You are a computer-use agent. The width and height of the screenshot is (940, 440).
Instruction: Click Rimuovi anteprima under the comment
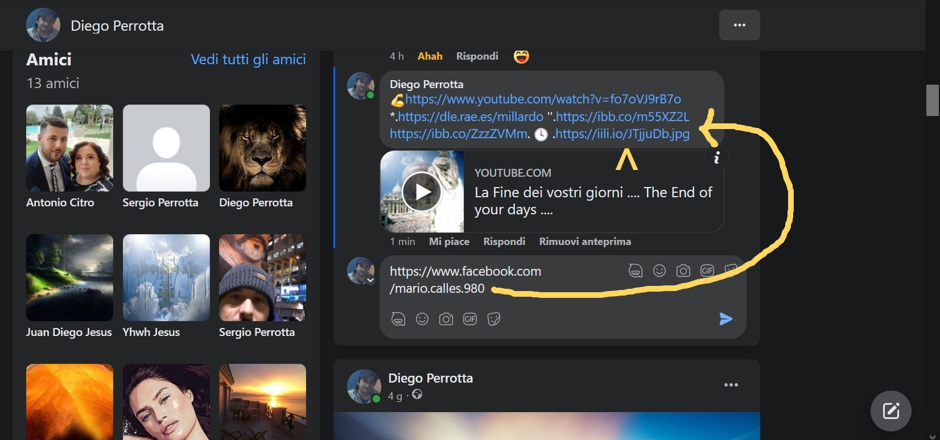pos(585,242)
